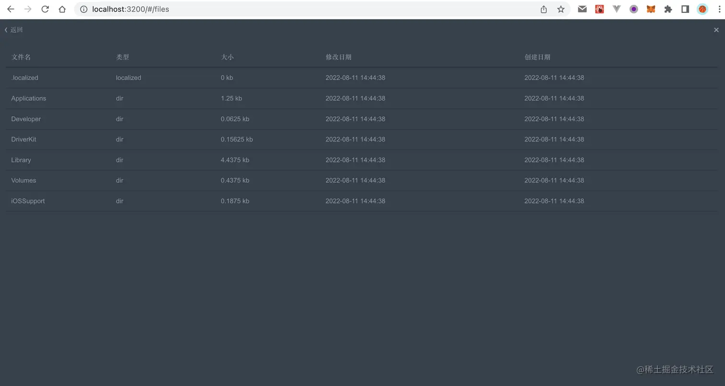Click the 返回 back link
725x386 pixels.
click(14, 30)
